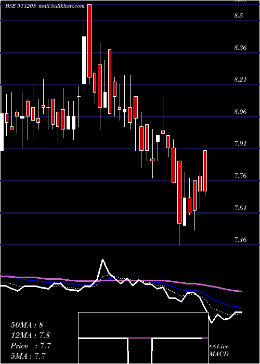Click the last red candlestick on the right
This screenshot has width=260, height=364.
(205, 171)
